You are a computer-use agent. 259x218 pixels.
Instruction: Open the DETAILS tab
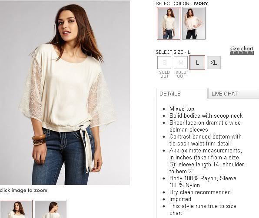(182, 93)
